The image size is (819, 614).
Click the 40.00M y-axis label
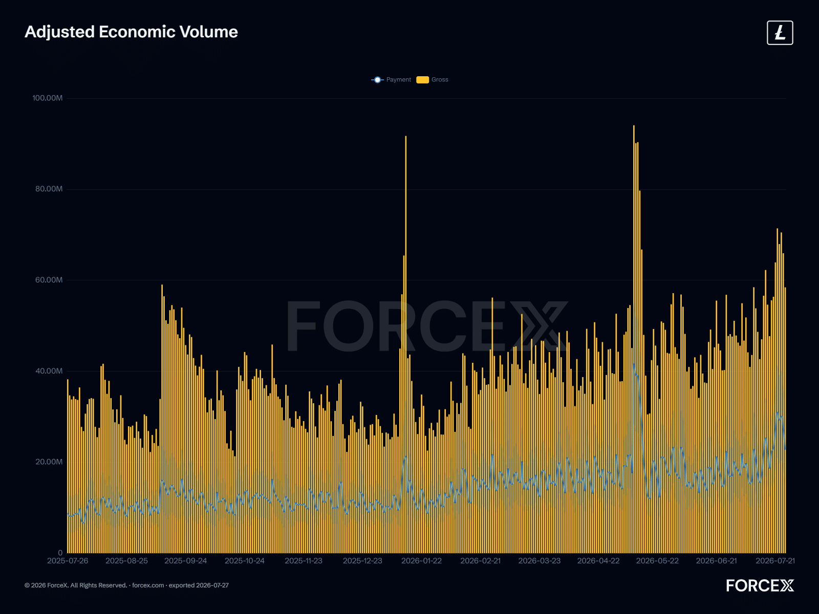click(49, 371)
